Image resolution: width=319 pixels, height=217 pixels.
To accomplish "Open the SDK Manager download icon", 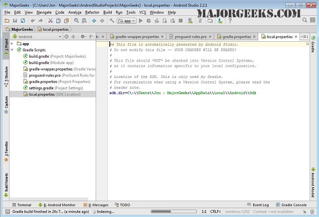I will tap(220, 21).
